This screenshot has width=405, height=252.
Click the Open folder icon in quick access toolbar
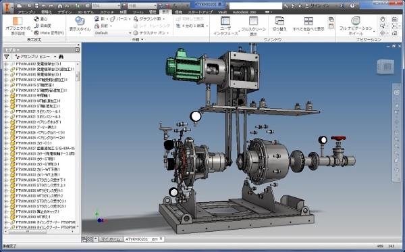pyautogui.click(x=30, y=5)
